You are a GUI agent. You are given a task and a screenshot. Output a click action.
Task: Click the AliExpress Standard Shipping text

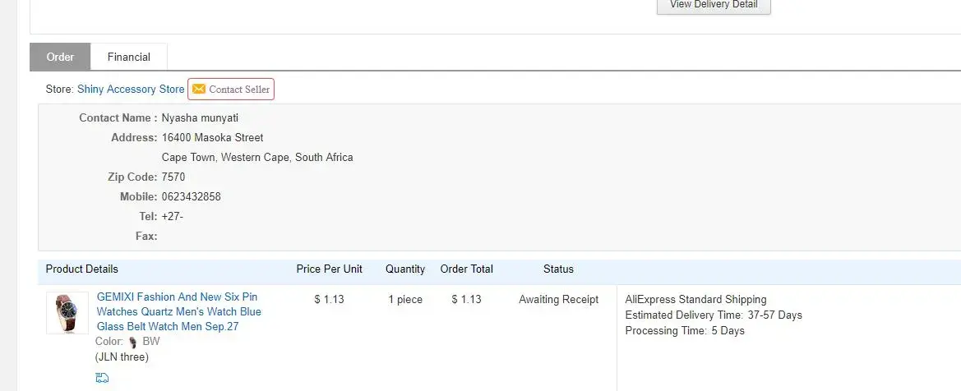[x=695, y=300]
